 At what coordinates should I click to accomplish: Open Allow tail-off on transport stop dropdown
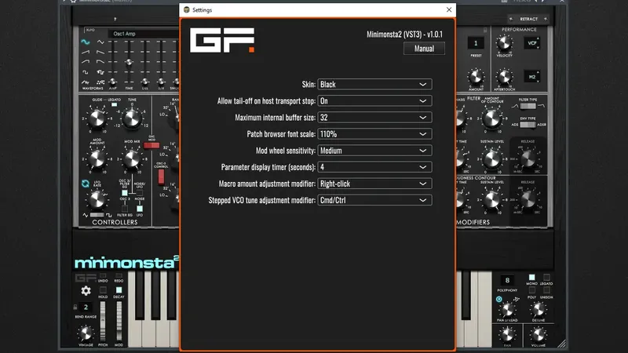374,101
